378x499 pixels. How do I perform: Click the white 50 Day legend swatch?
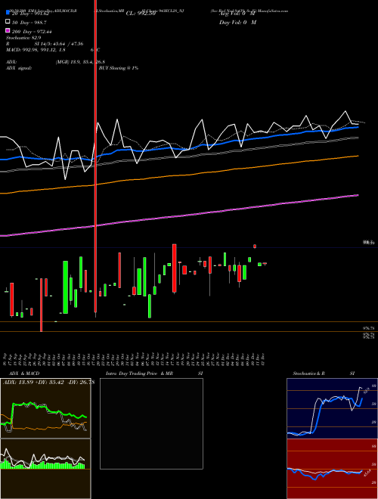pos(8,22)
